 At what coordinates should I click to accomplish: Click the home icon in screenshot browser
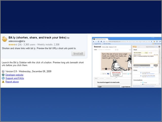coord(101,41)
